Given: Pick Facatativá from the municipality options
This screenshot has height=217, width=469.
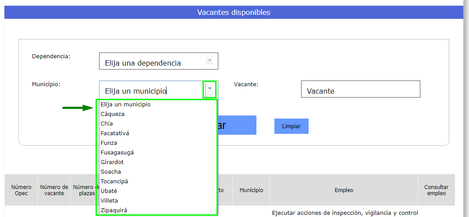Looking at the screenshot, I should tap(115, 133).
